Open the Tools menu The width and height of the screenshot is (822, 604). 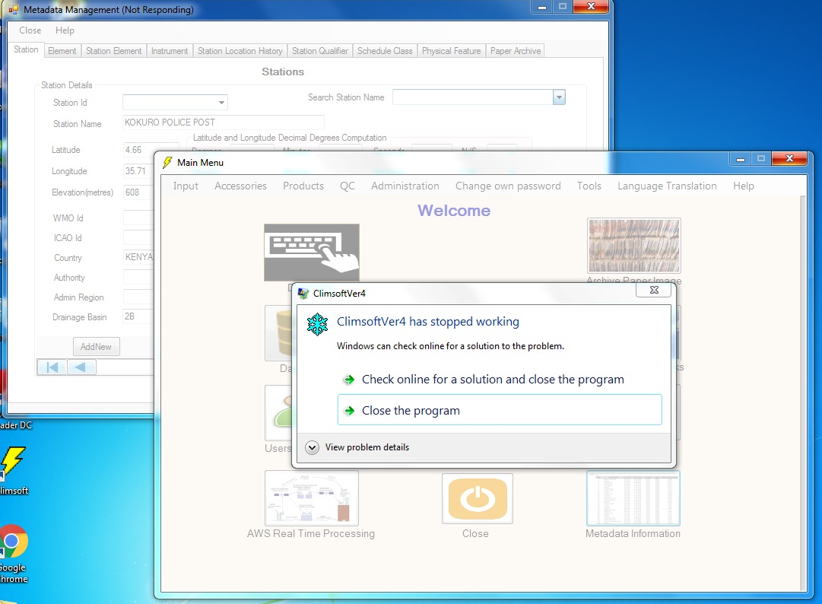[x=589, y=186]
